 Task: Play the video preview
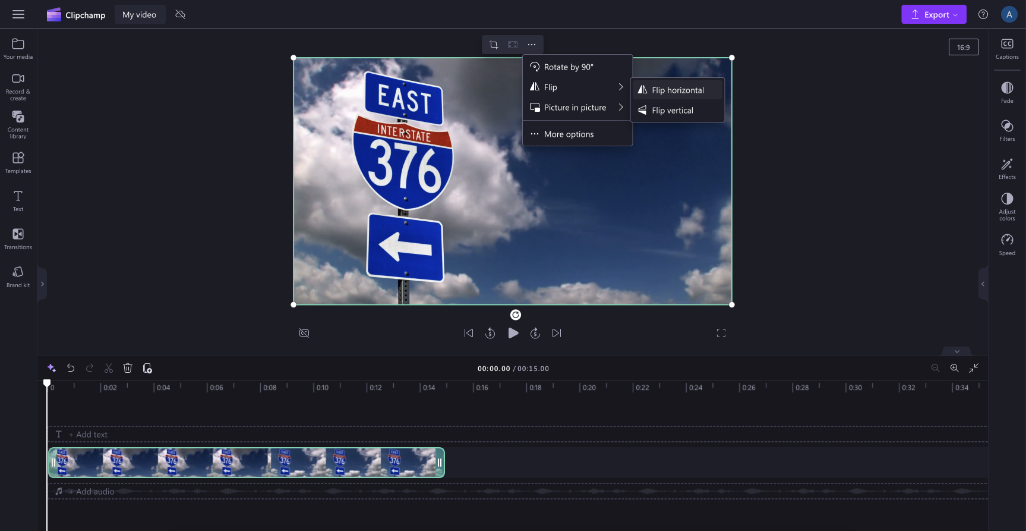click(513, 333)
